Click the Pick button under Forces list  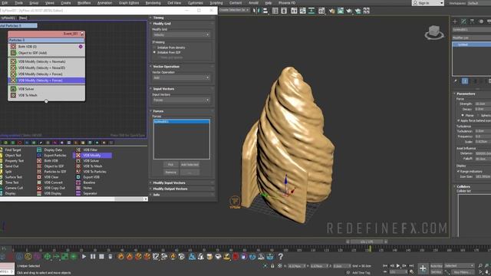[170, 165]
